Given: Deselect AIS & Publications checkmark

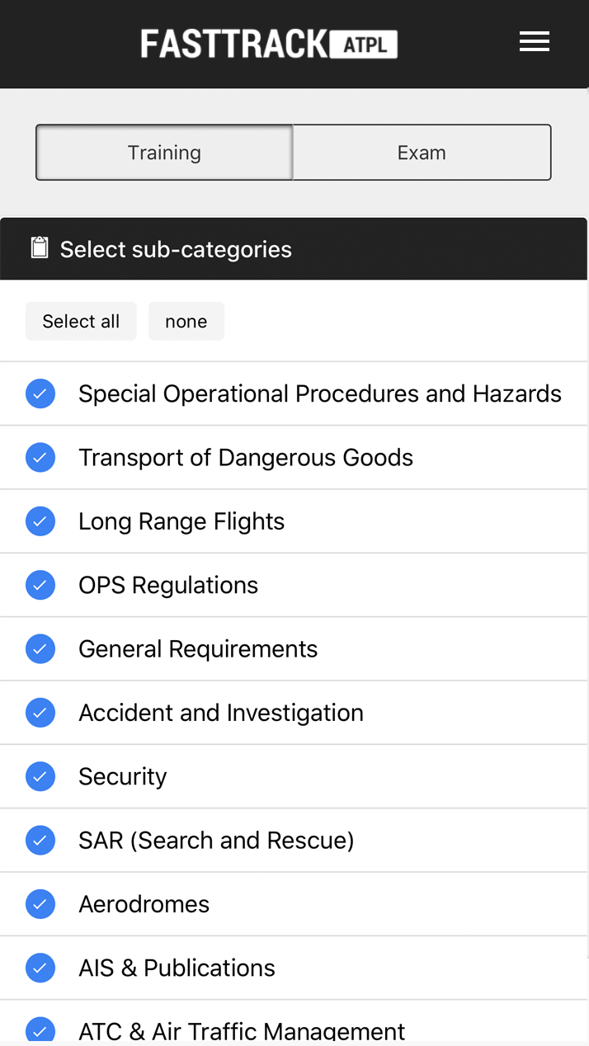Looking at the screenshot, I should click(x=40, y=968).
